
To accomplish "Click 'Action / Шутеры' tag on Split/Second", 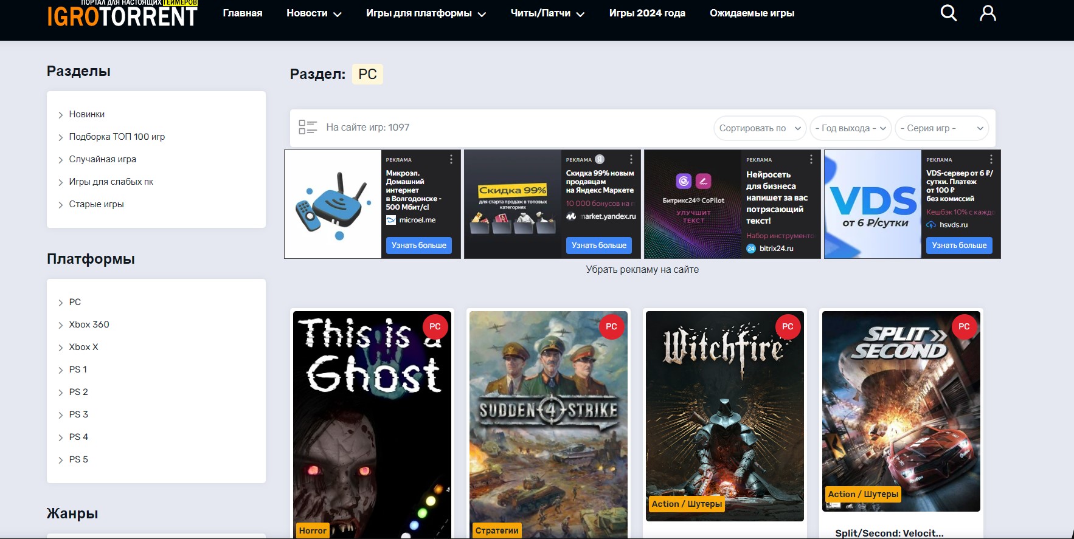I will pyautogui.click(x=863, y=494).
